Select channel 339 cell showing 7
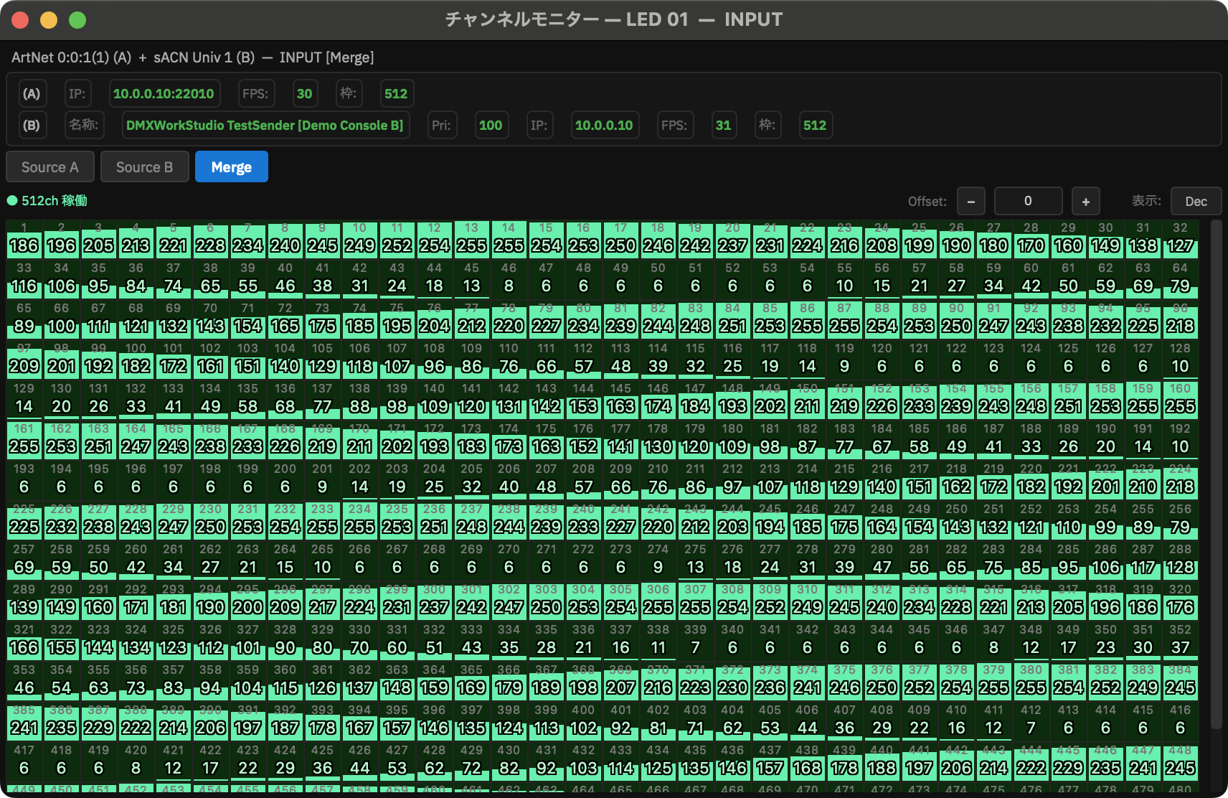The image size is (1228, 798). point(696,641)
